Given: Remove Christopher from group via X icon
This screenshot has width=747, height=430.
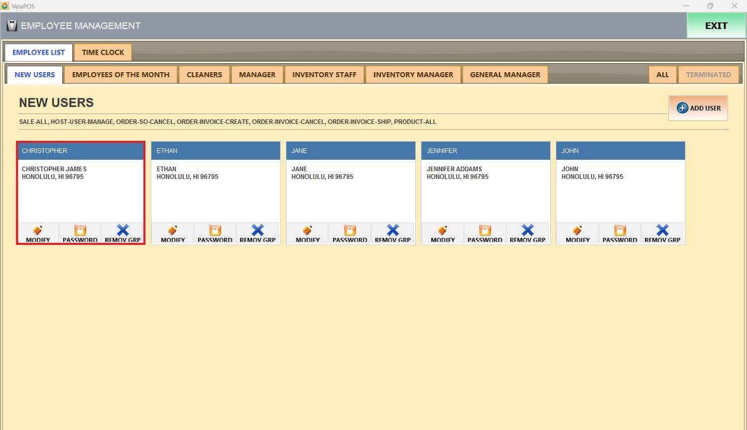Looking at the screenshot, I should 123,231.
